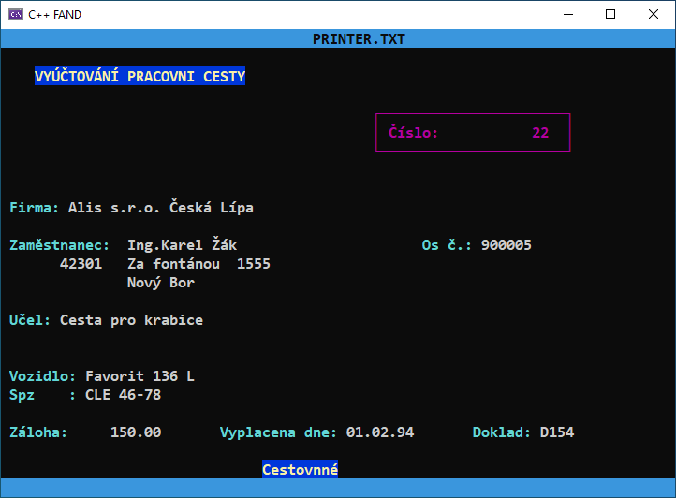Click the Os č. value 900005
The image size is (676, 498).
[506, 245]
